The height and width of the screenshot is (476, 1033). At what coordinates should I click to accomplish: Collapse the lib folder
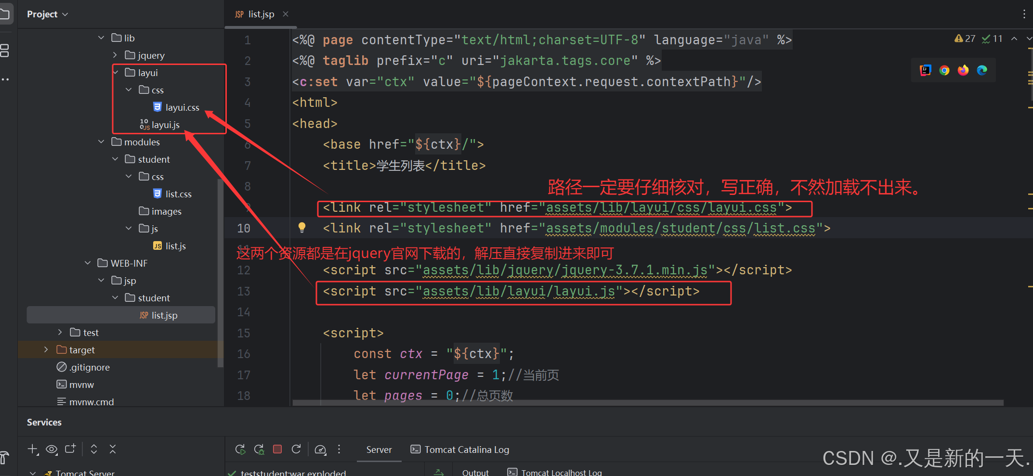point(101,38)
